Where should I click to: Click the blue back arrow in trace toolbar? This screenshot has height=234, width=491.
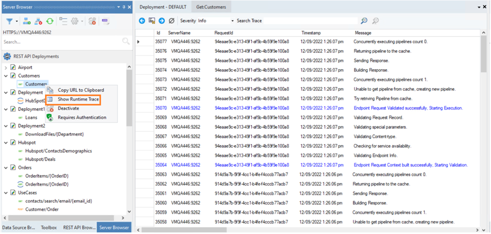142,21
